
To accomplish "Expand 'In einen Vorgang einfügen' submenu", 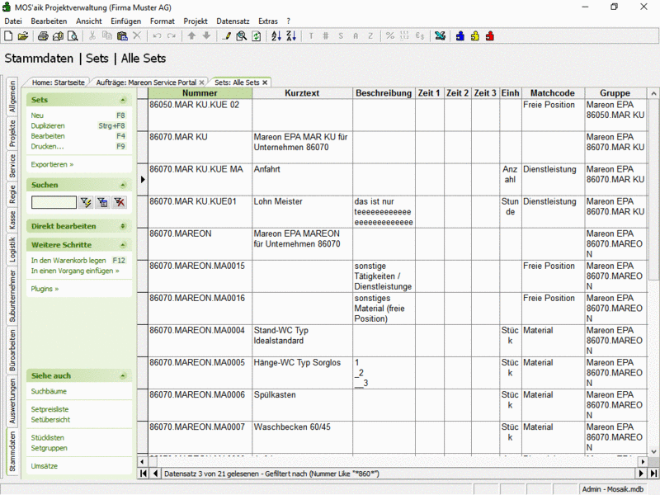I will pyautogui.click(x=75, y=271).
